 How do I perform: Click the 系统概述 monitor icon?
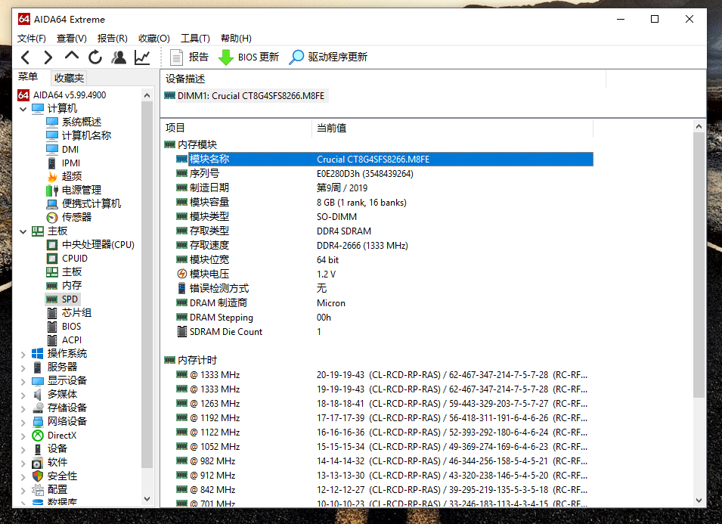52,122
